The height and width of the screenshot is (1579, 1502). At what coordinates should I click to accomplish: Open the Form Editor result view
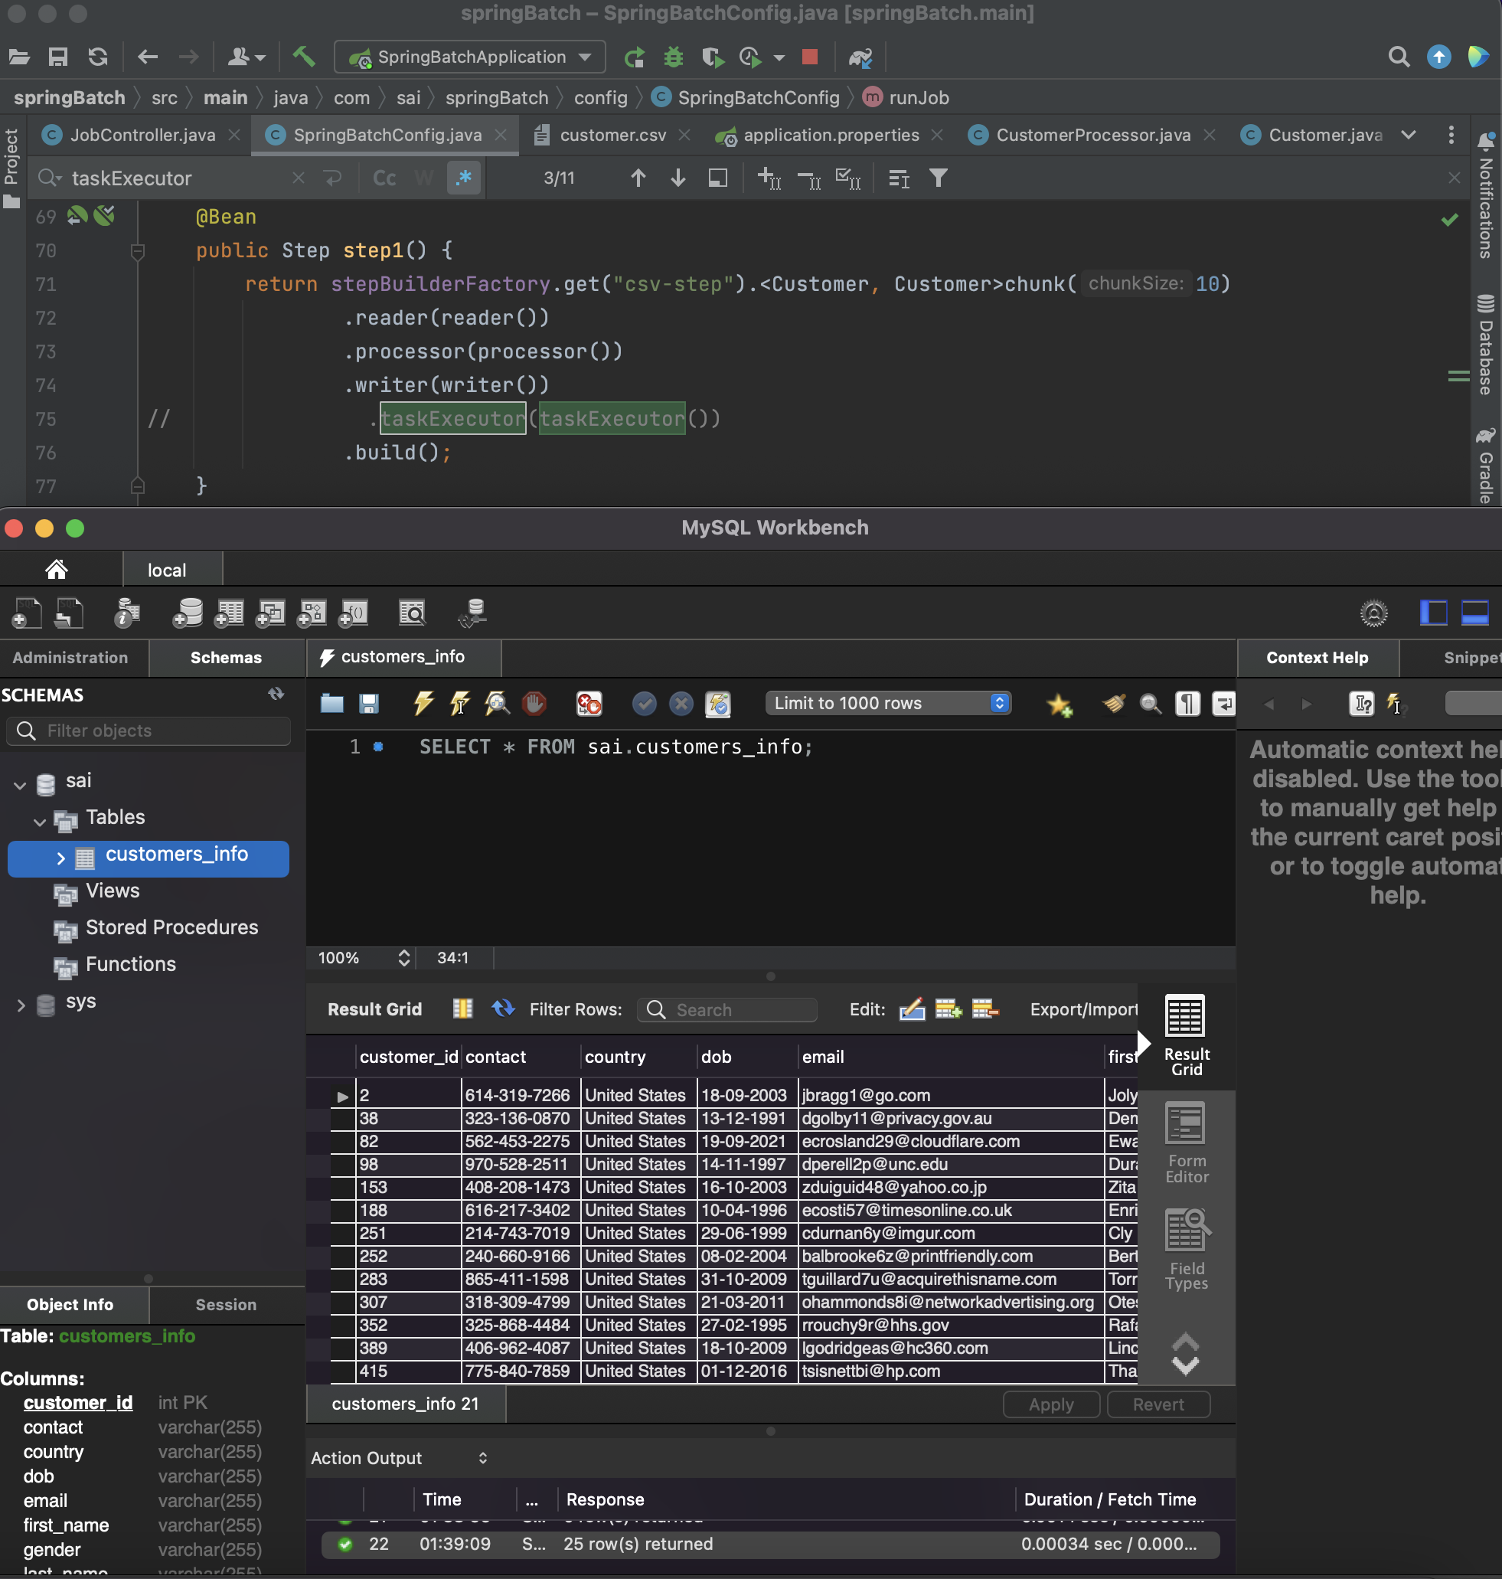1186,1143
